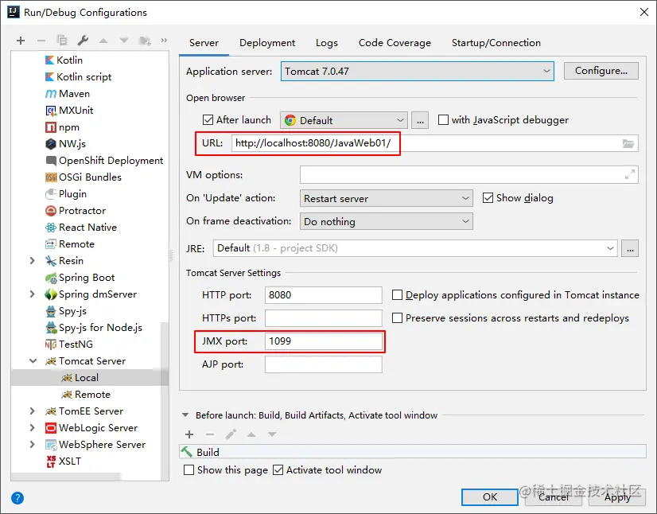Move configuration down in the left toolbar
Screen dimensions: 657x514
point(124,41)
